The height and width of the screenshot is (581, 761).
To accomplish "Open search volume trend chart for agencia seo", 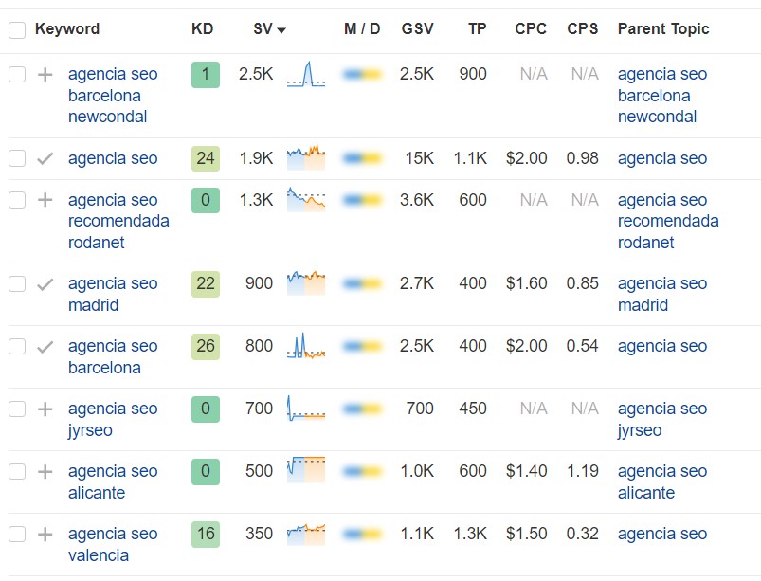I will (x=306, y=157).
